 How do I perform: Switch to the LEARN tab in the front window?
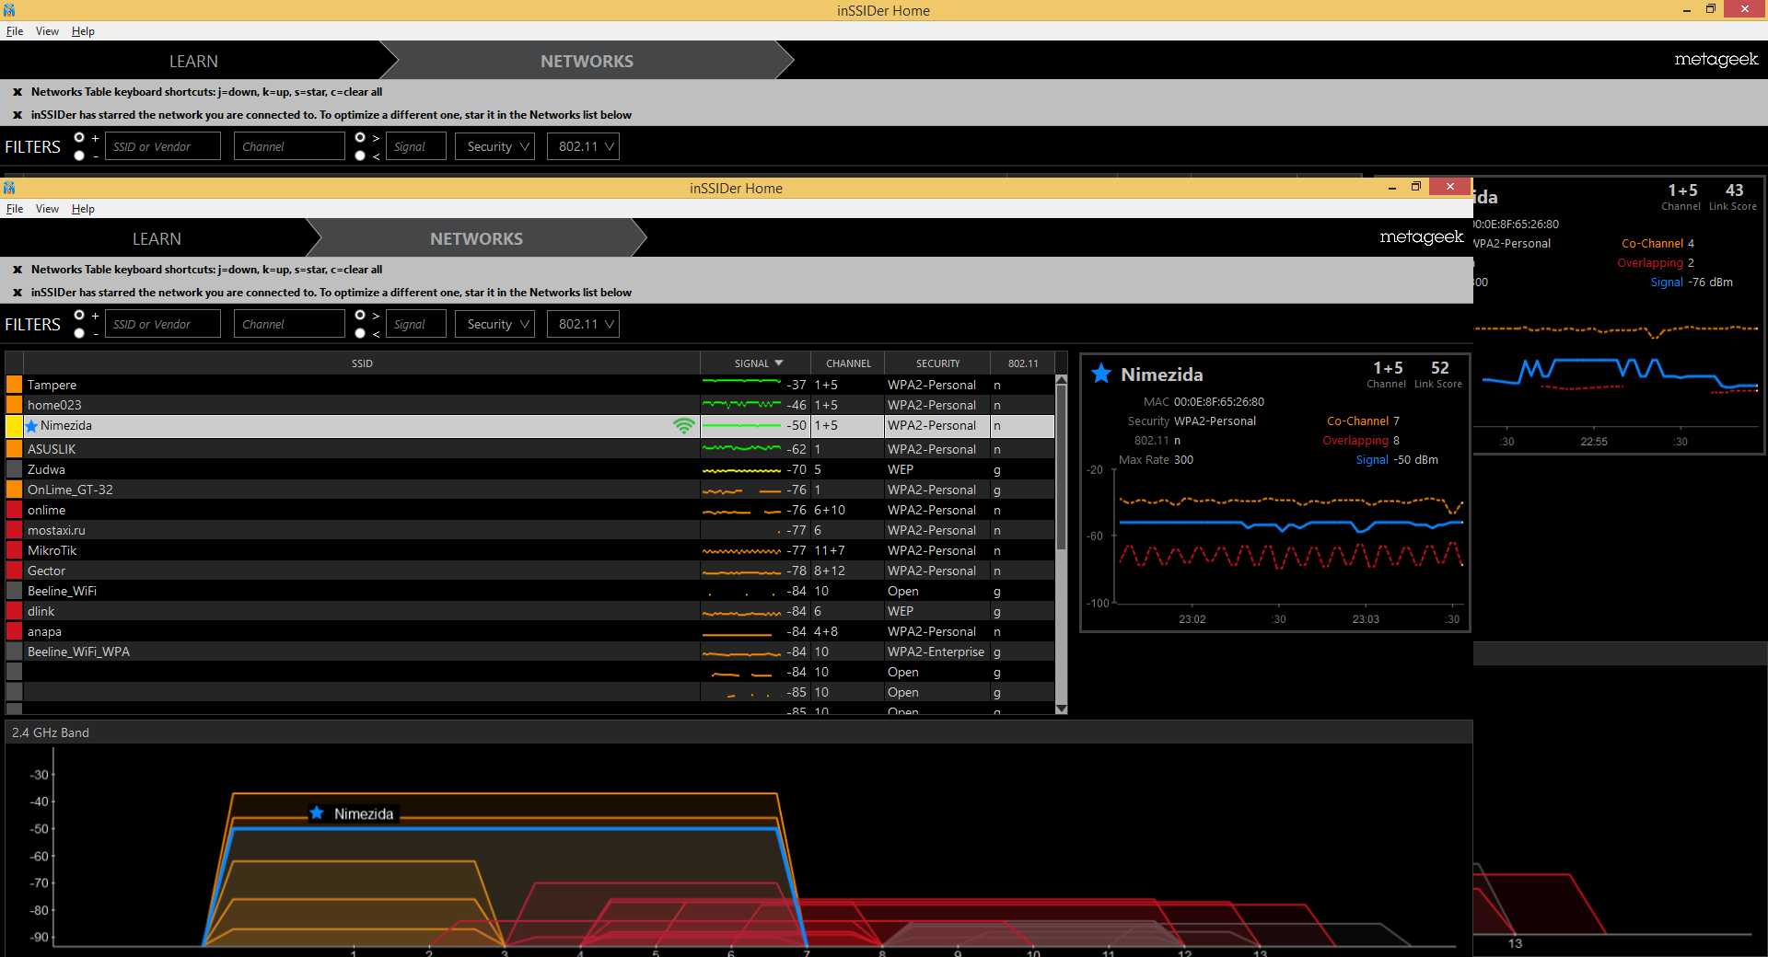157,239
